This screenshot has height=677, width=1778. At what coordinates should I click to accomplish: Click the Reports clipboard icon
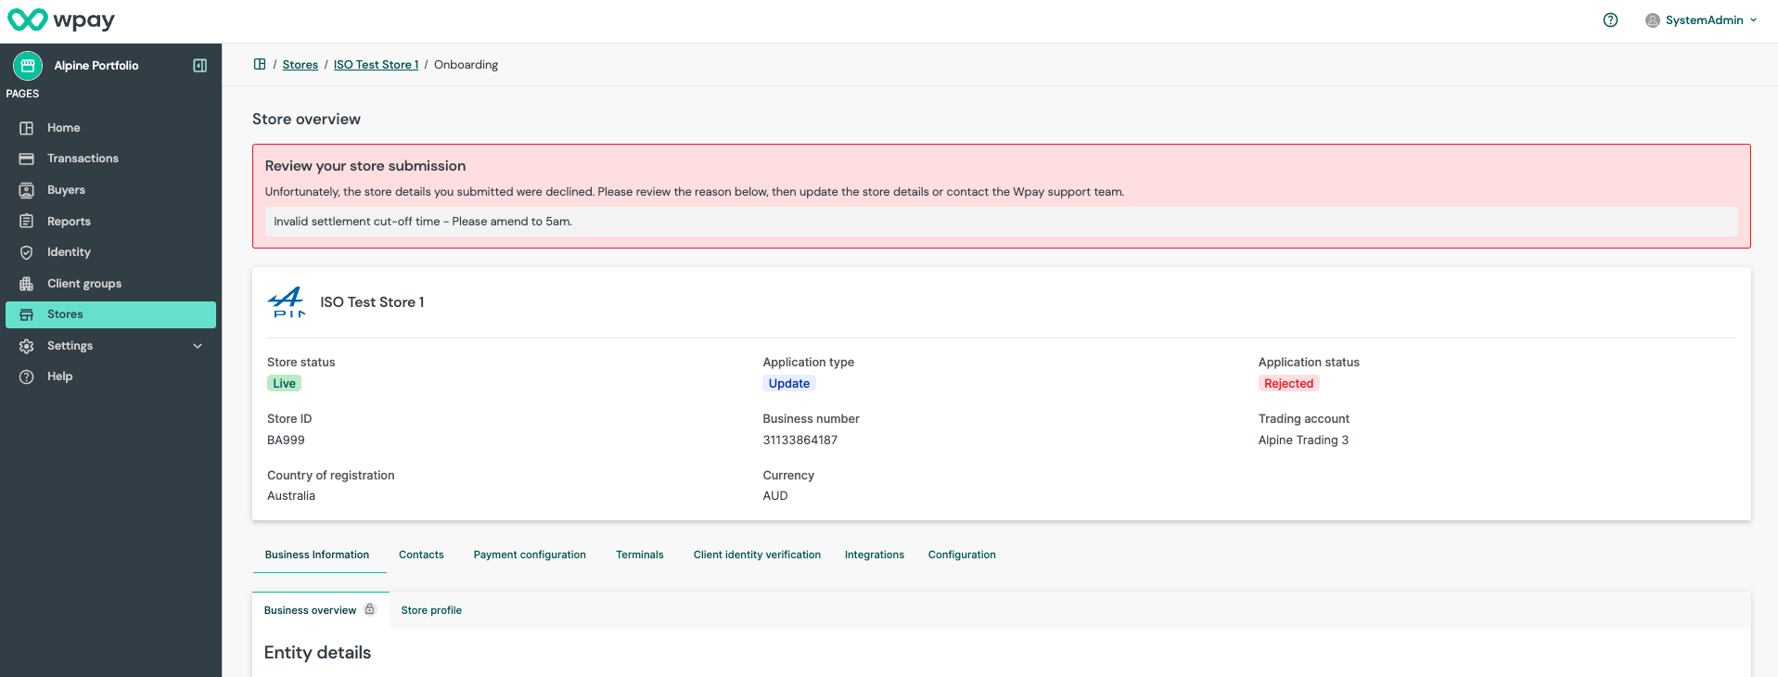27,222
